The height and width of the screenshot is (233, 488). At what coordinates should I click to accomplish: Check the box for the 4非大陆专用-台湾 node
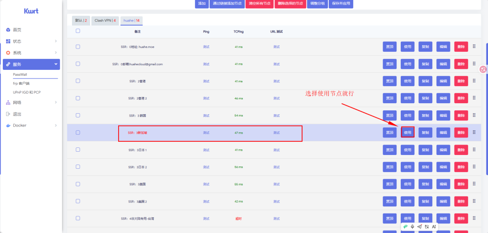pos(78,218)
